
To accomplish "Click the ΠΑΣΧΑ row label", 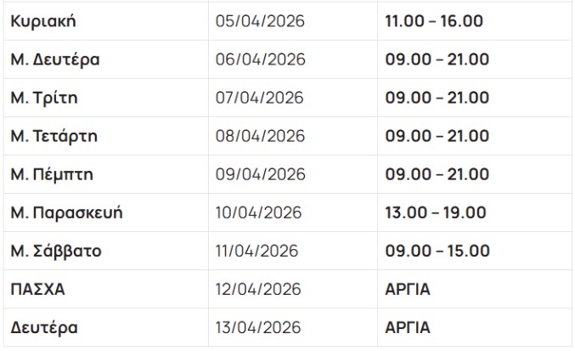I will tap(38, 290).
